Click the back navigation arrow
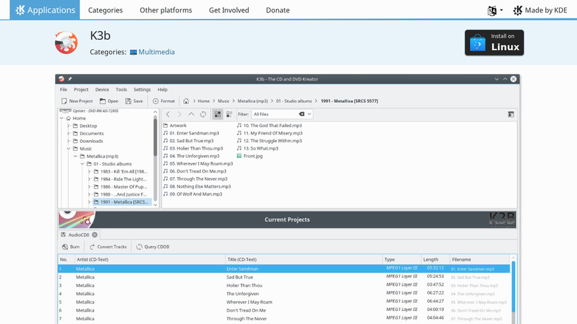 pos(168,115)
